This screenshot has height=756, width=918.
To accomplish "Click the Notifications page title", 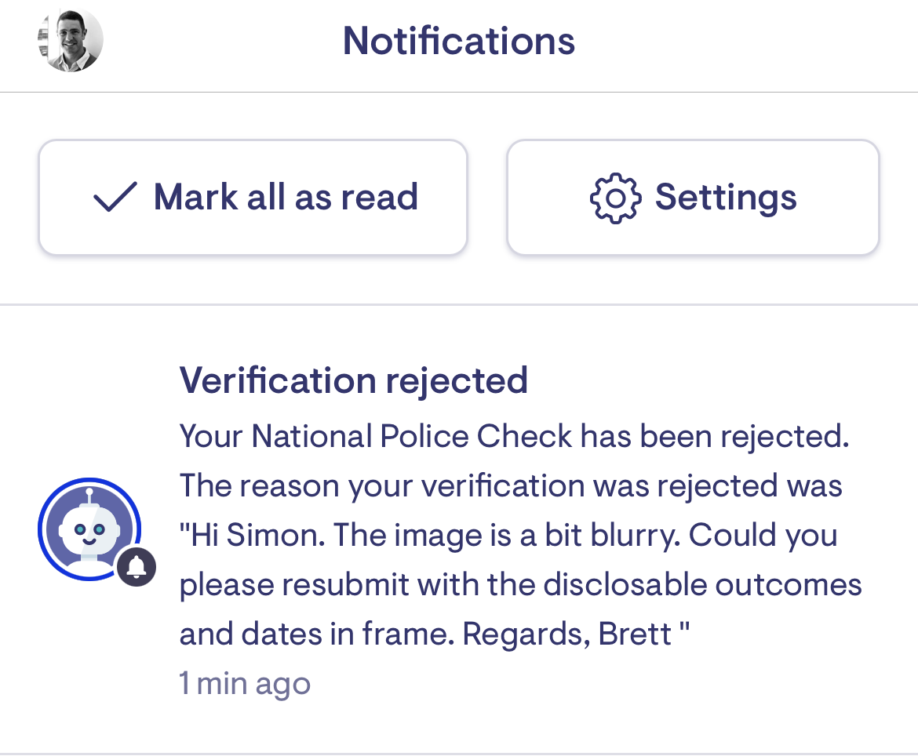I will (459, 41).
